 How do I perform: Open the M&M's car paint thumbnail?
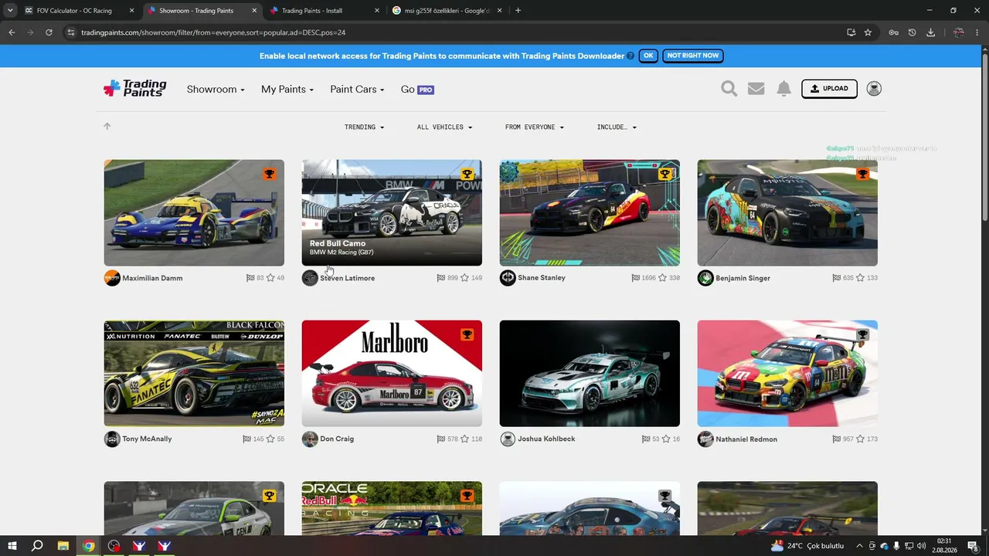787,374
